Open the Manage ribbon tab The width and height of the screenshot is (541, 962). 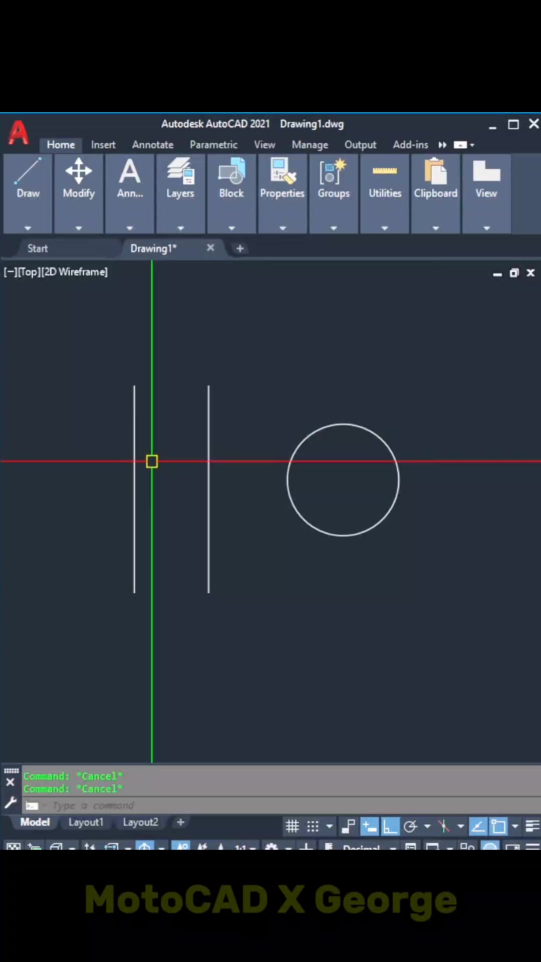(310, 145)
